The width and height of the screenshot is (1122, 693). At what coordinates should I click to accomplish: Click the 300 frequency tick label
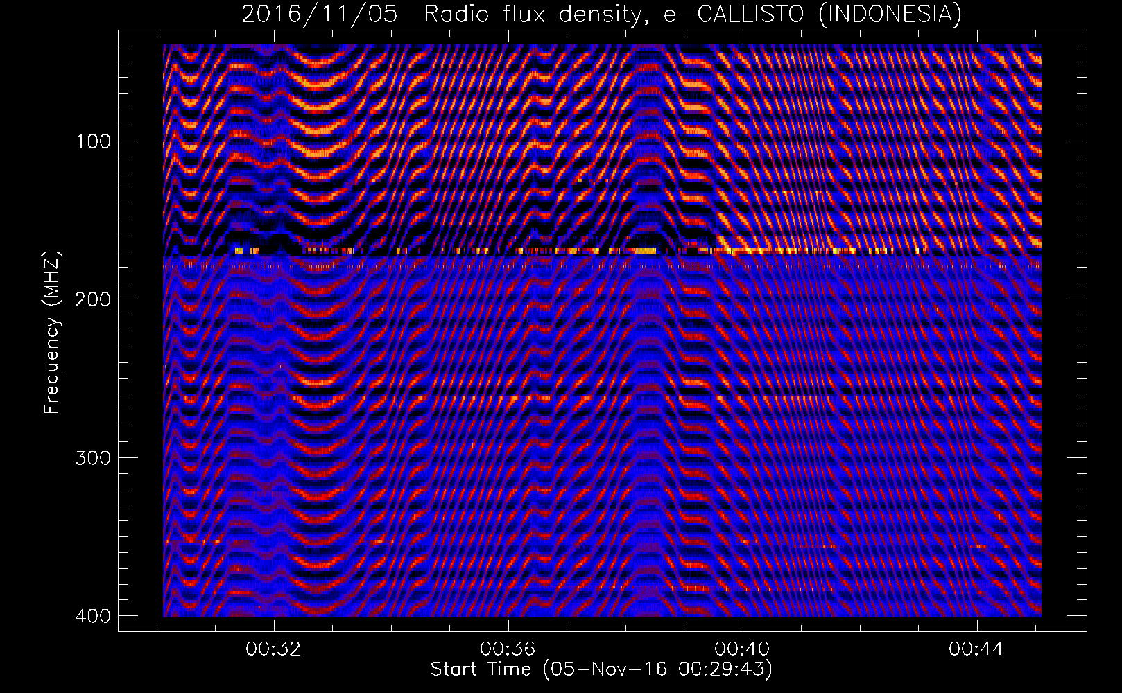click(x=92, y=457)
